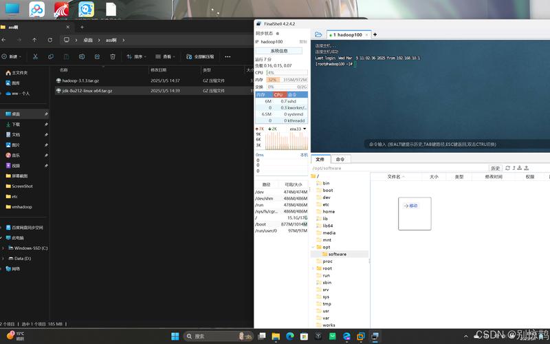Select the hadoop100 session tab
550x344 pixels.
coord(349,34)
